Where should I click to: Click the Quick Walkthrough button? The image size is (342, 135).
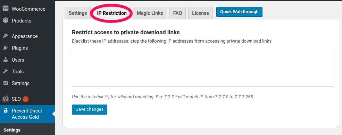[x=239, y=12]
